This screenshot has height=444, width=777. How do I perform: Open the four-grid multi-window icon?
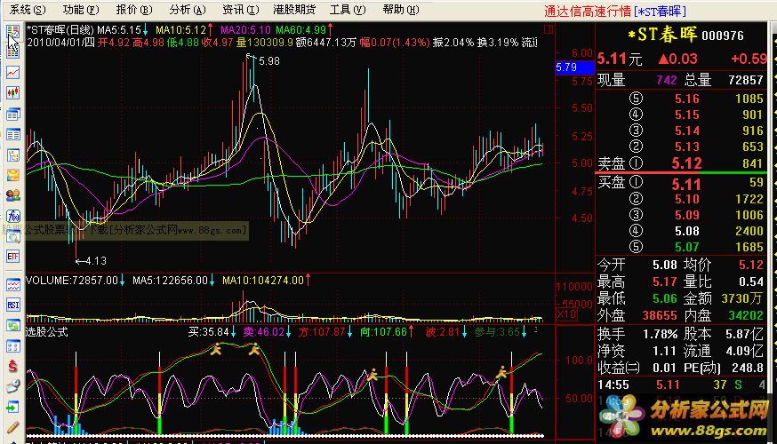click(x=12, y=346)
